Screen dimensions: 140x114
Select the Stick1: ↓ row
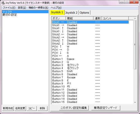[x=90, y=31]
